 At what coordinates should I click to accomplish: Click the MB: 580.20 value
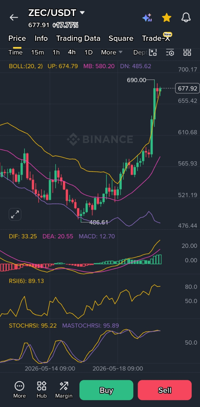click(99, 66)
